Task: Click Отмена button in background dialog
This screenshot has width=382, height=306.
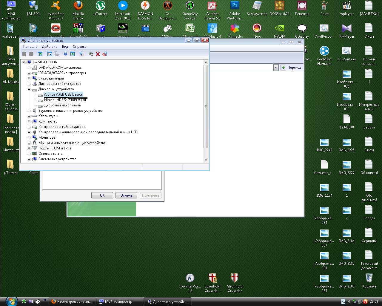Action: (126, 195)
